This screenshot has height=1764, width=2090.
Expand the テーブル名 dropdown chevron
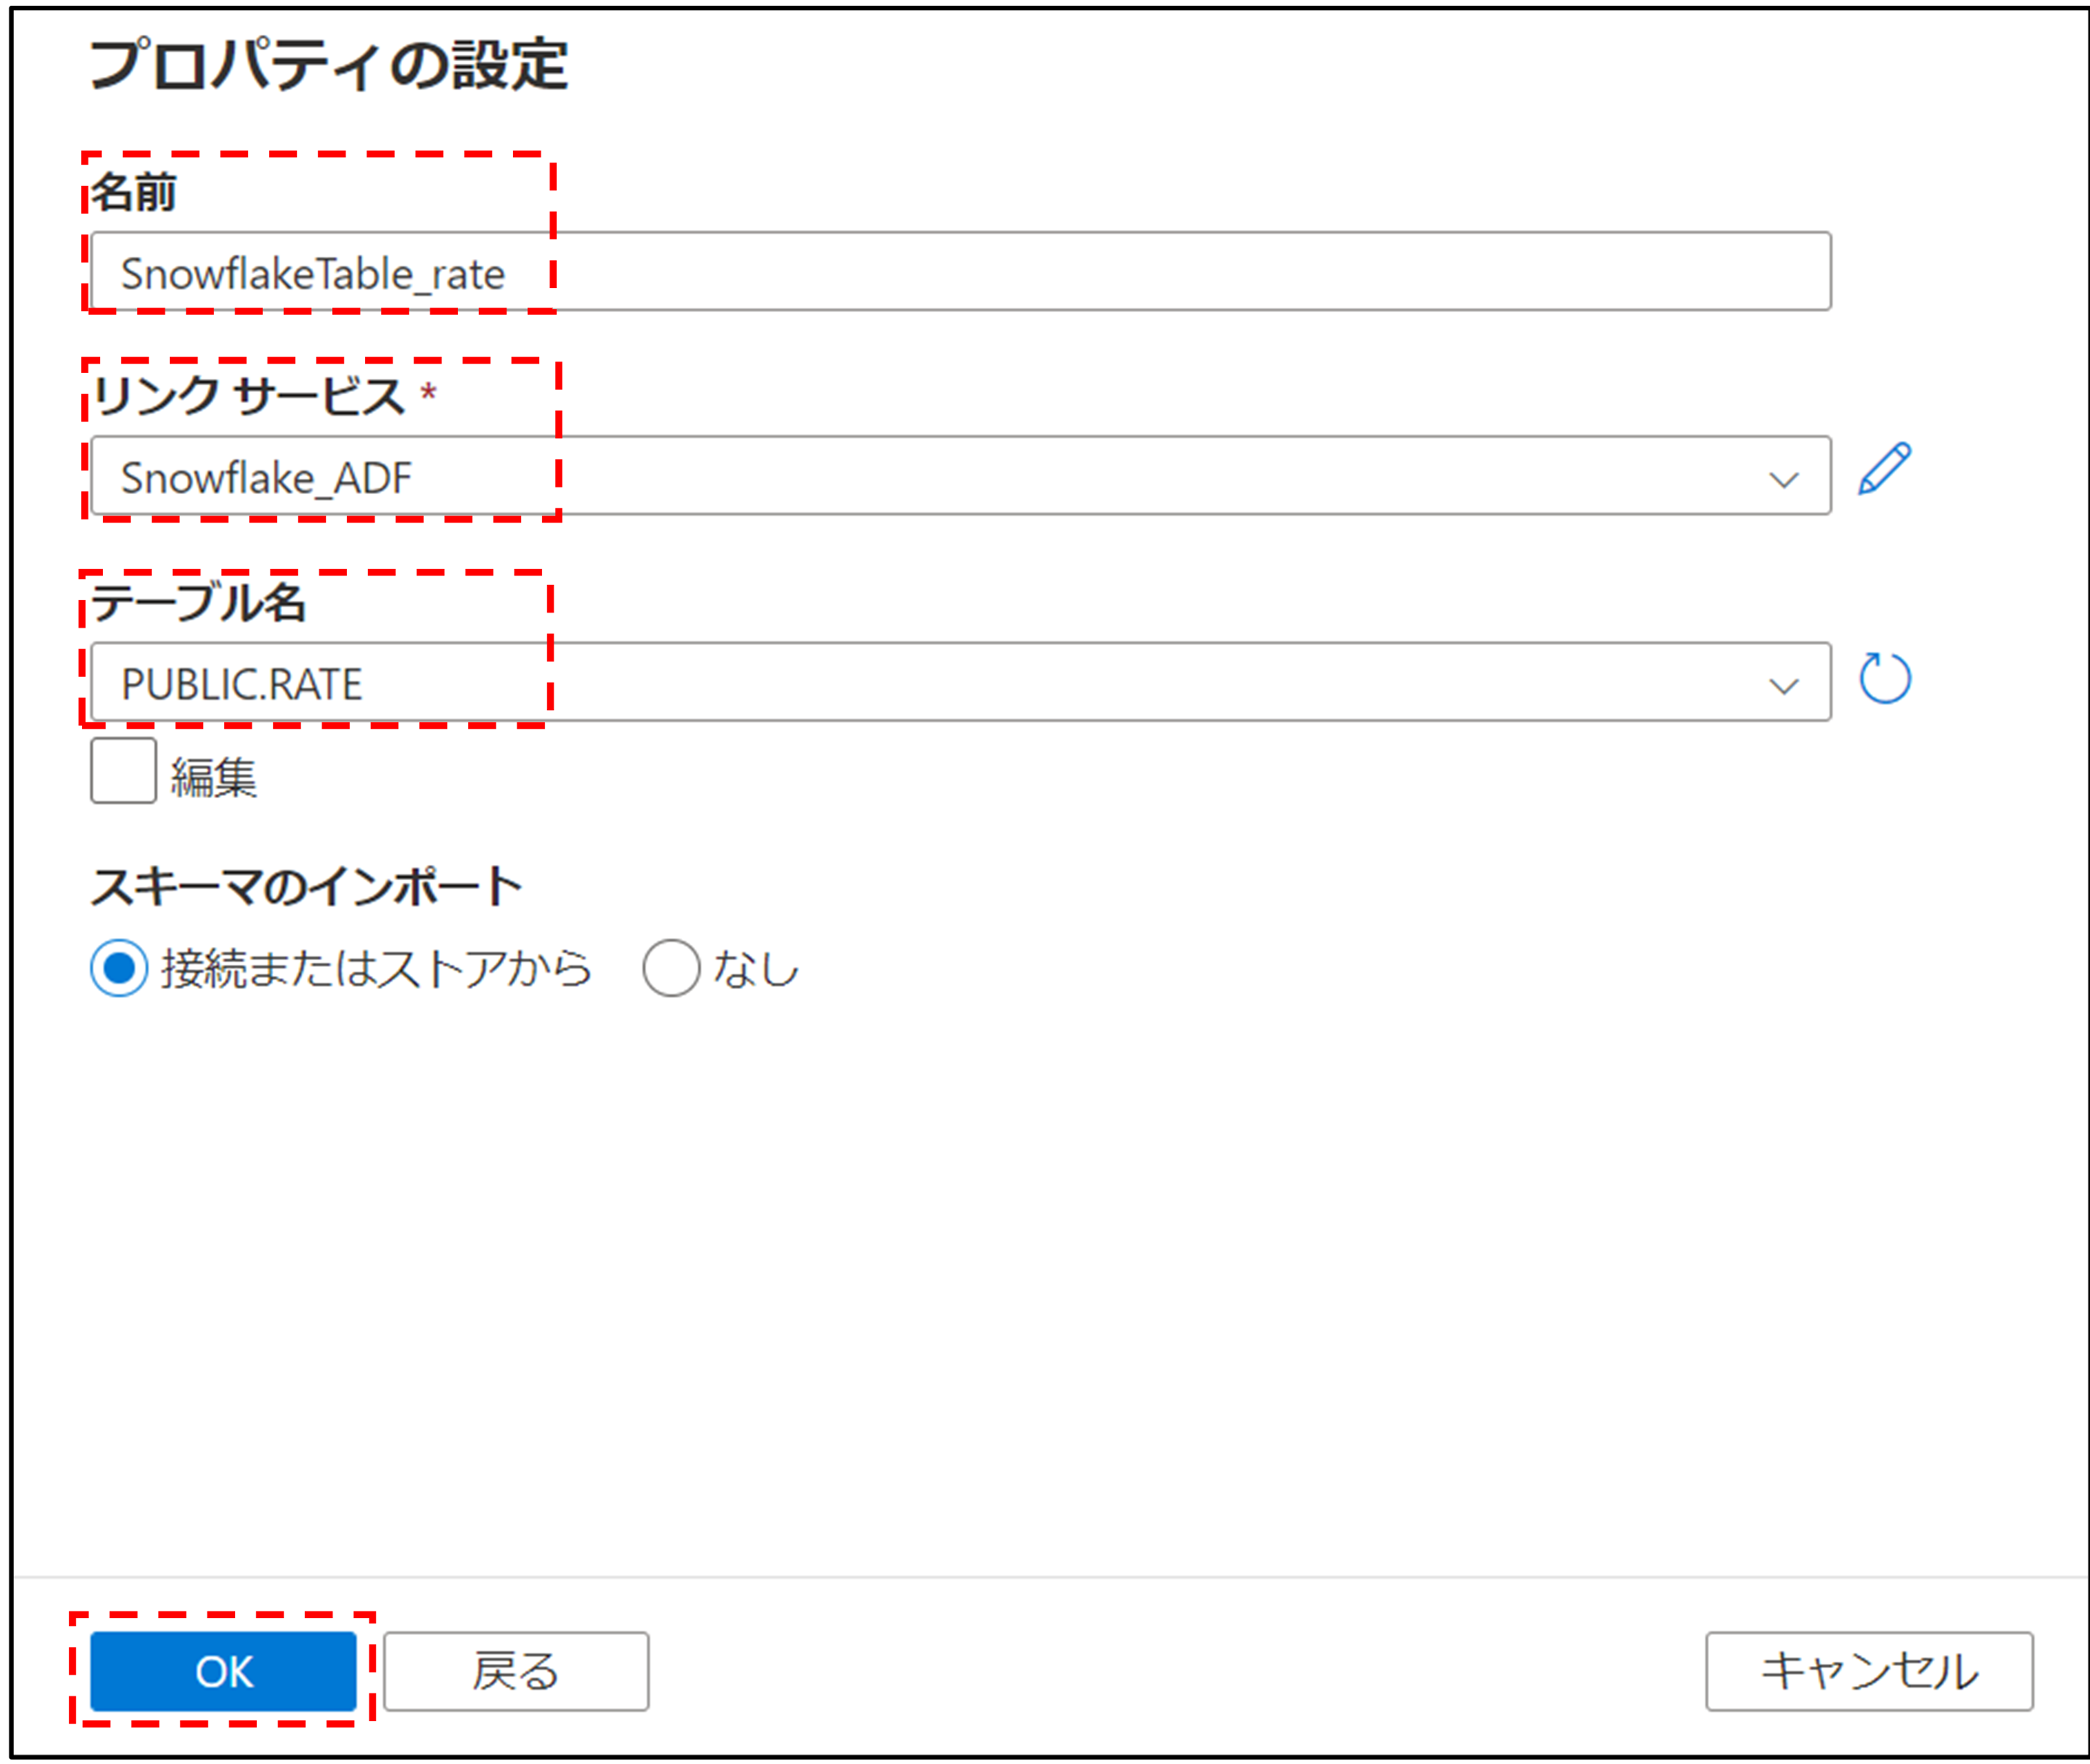tap(1783, 685)
